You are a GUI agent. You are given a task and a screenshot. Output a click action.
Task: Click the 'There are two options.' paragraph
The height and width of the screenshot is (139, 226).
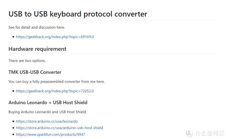(x=27, y=61)
